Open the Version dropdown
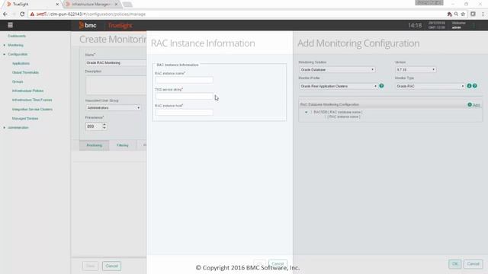The height and width of the screenshot is (274, 488). point(416,69)
